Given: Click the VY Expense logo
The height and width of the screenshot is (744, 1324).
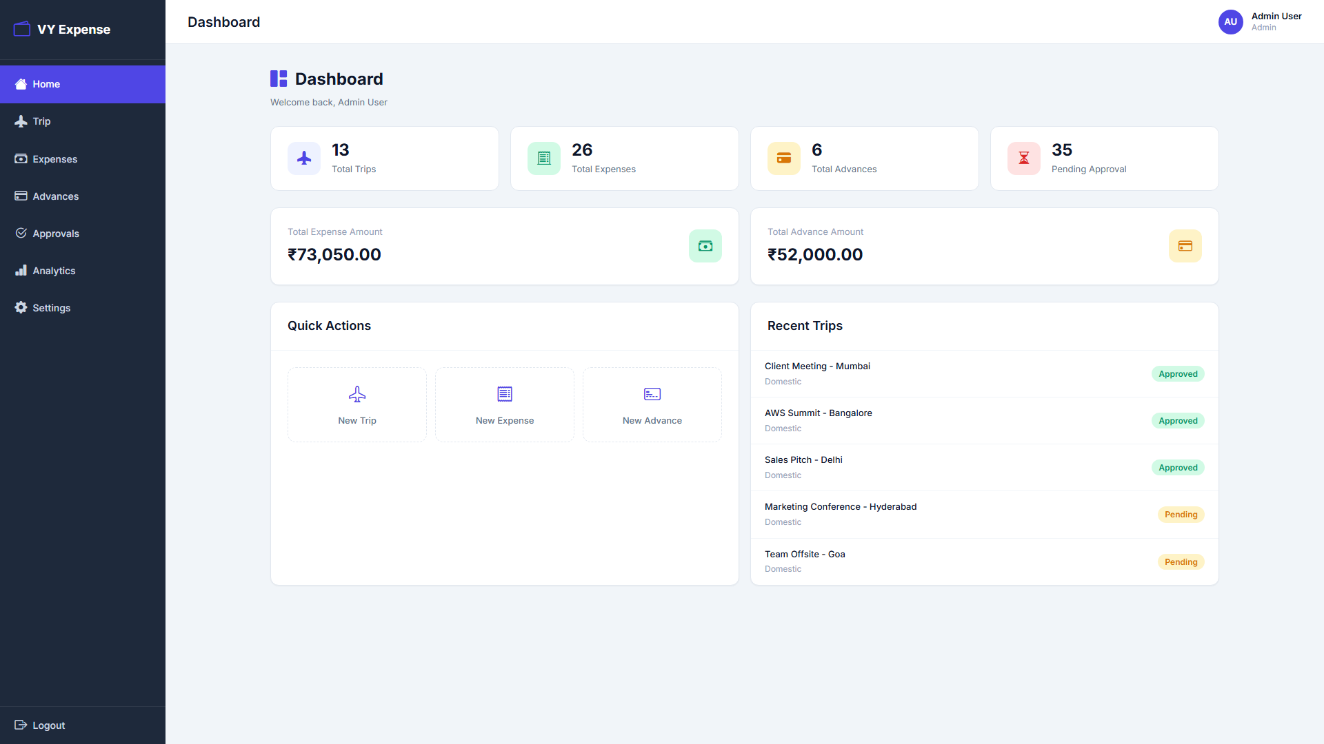Looking at the screenshot, I should tap(61, 29).
